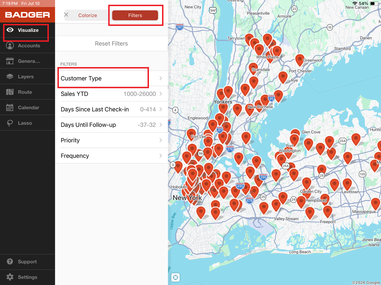Expand Days Until Follow-up chevron
381x285 pixels.
(x=161, y=125)
